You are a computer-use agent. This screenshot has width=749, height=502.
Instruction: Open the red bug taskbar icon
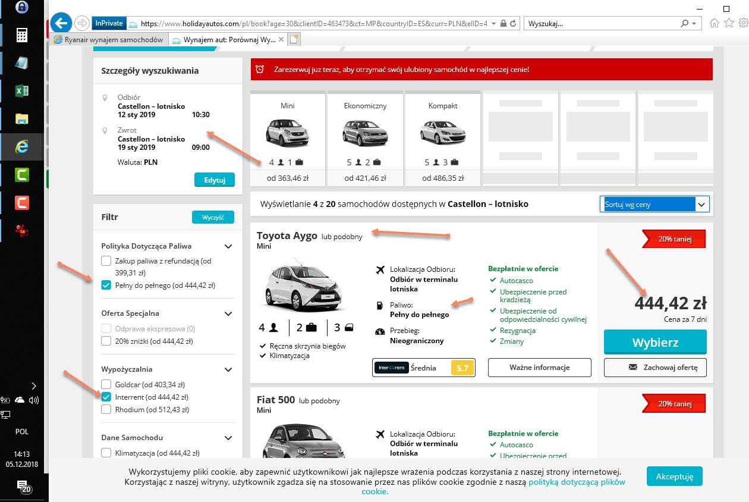22,231
